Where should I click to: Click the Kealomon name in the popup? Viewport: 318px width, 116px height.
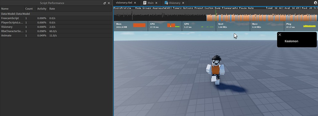click(x=292, y=41)
